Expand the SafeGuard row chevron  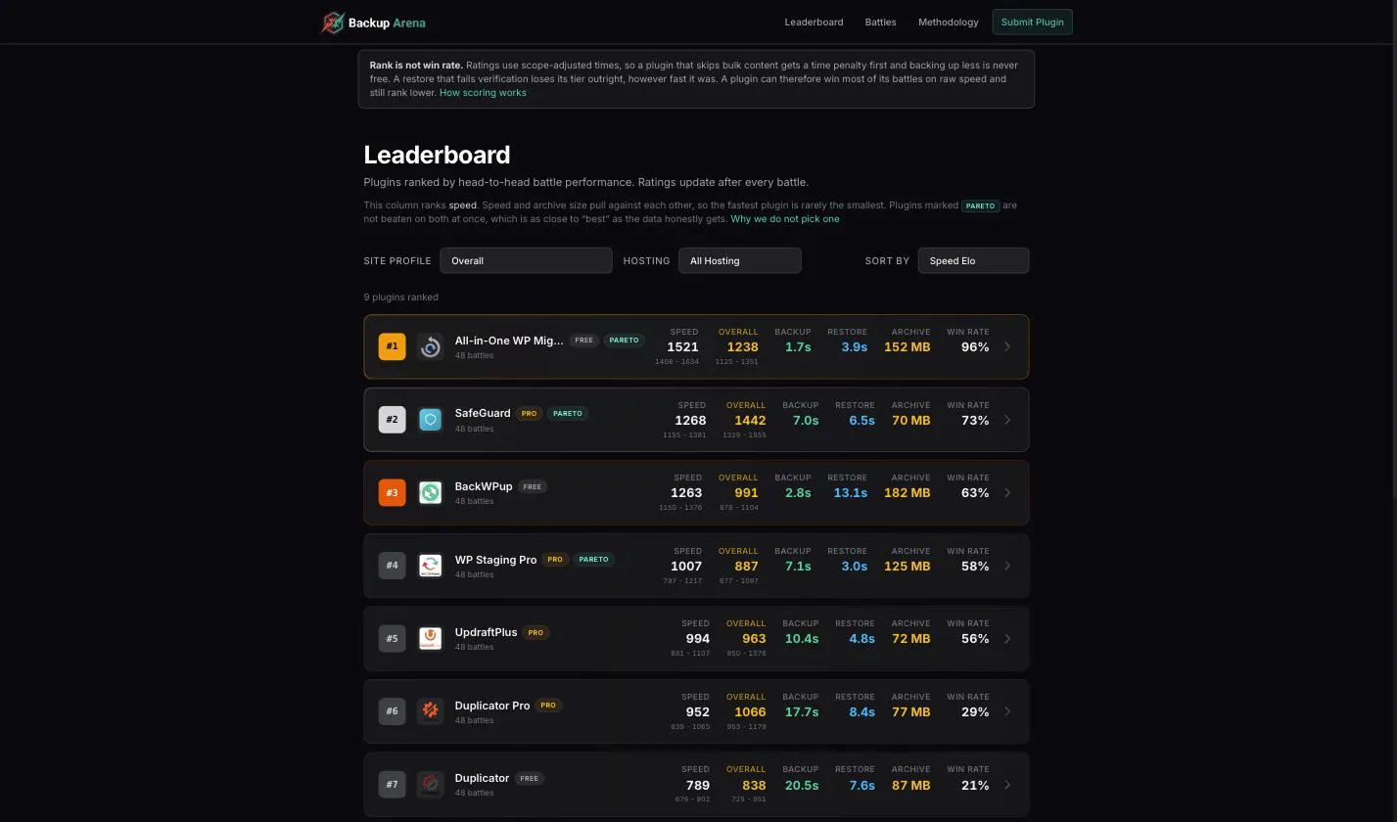(x=1007, y=420)
